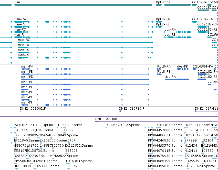Click protein label msn-PC
Screen dimensions: 218x170
(27, 87)
